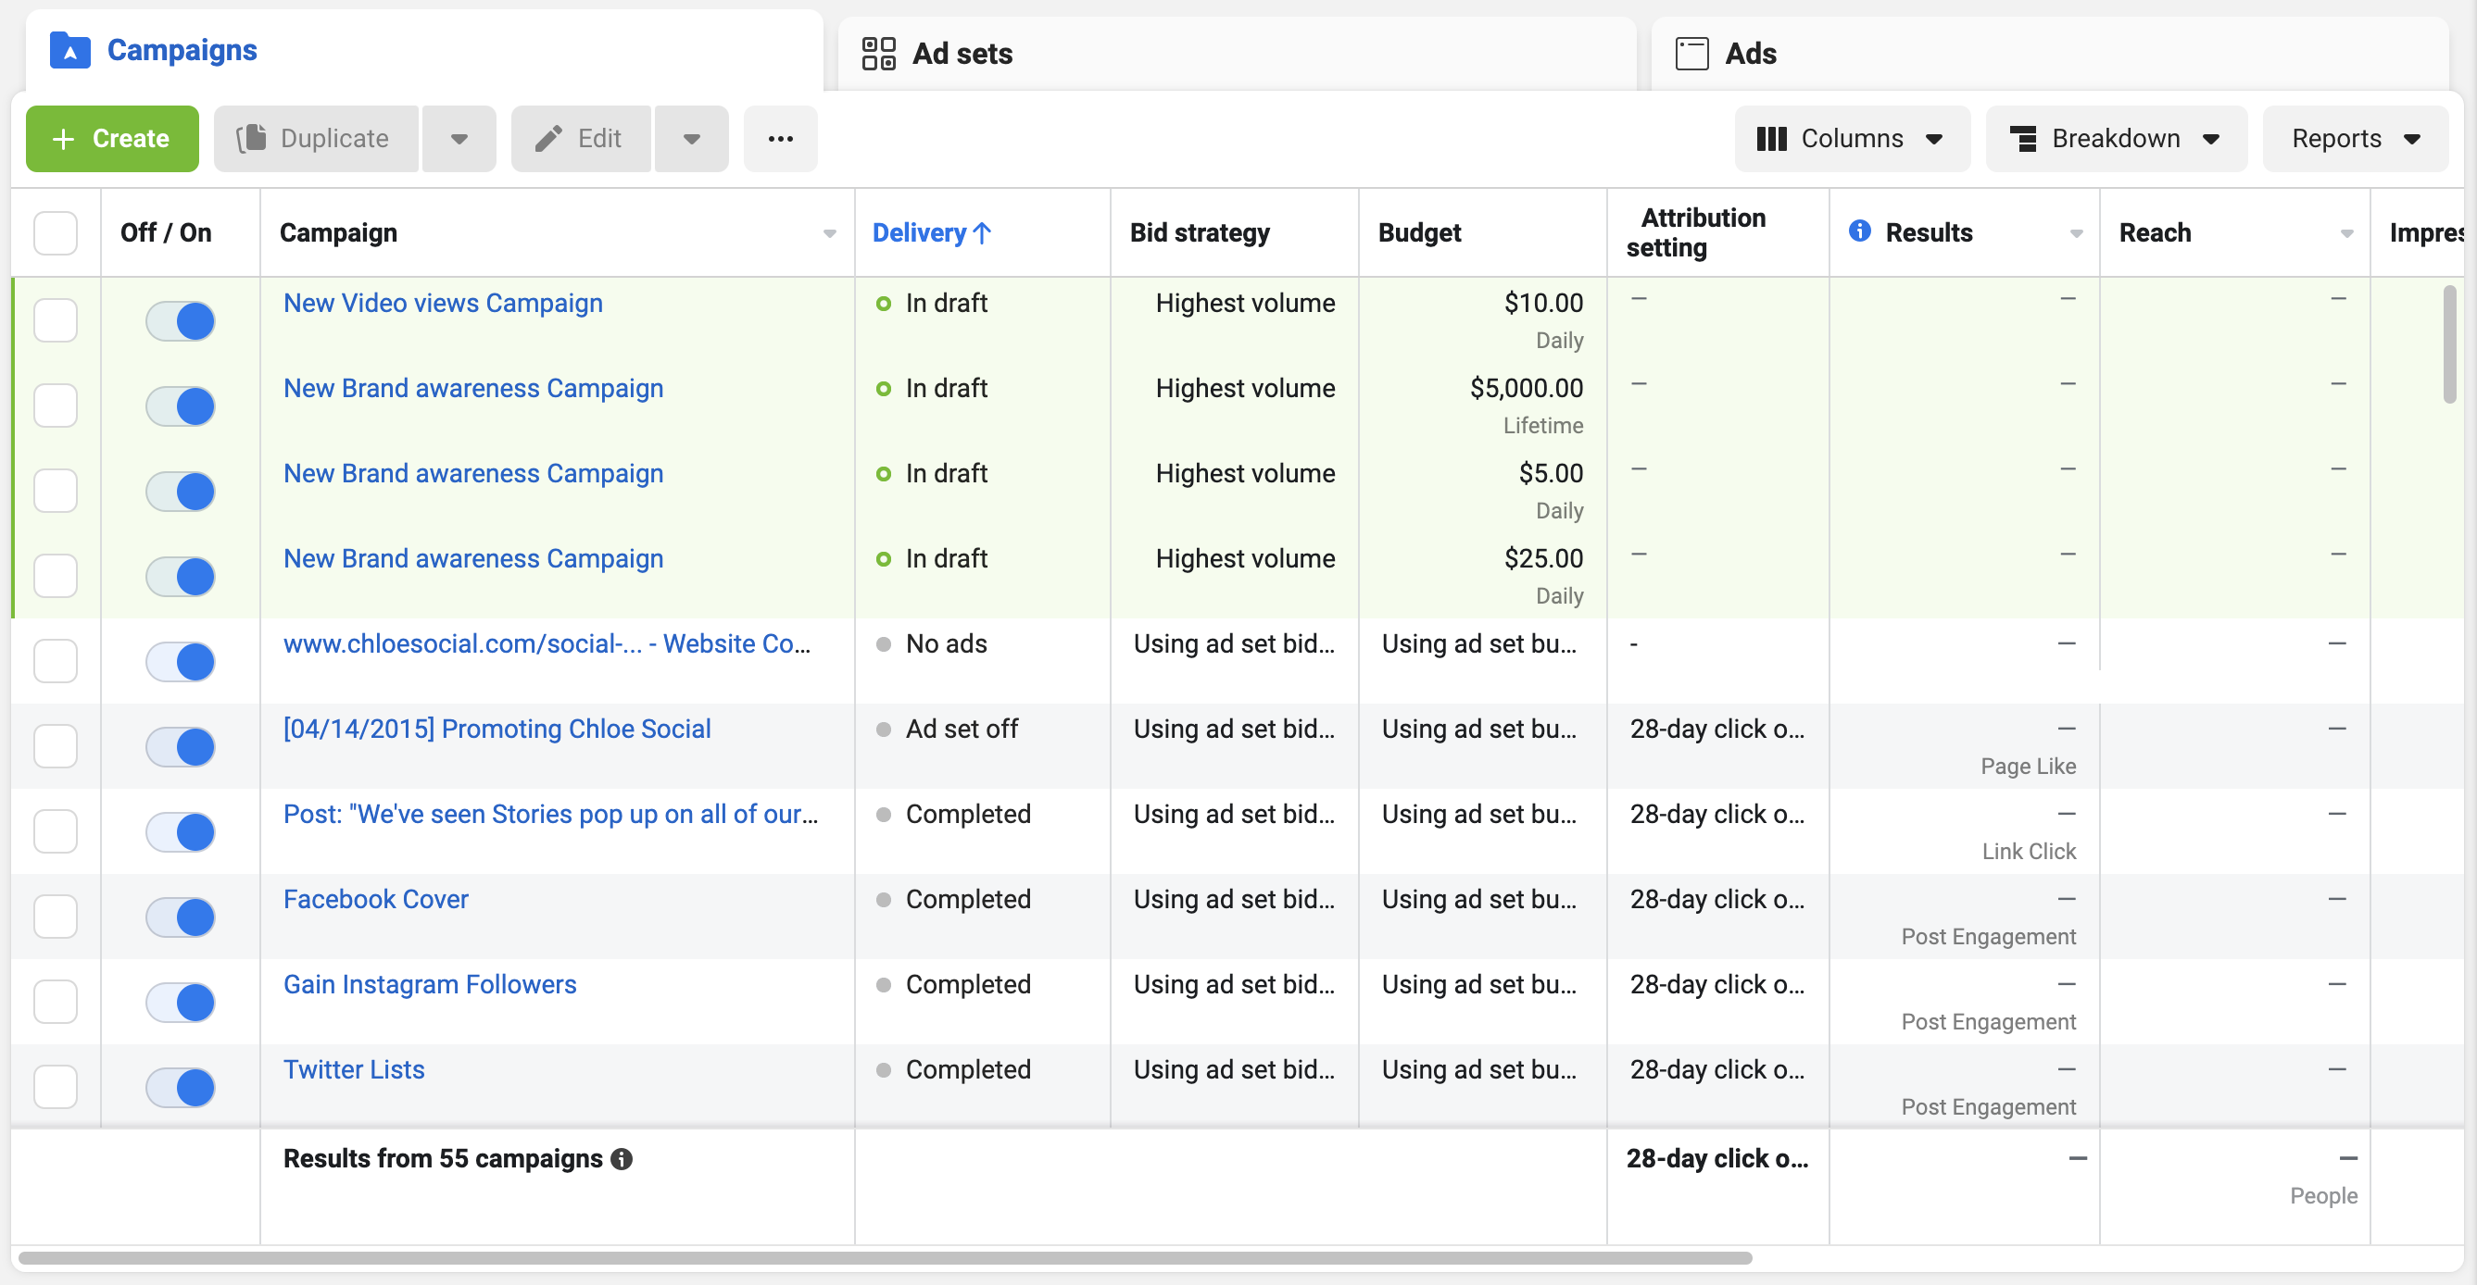Expand the Reports dropdown options
Screen dimensions: 2477x1285
(2354, 138)
